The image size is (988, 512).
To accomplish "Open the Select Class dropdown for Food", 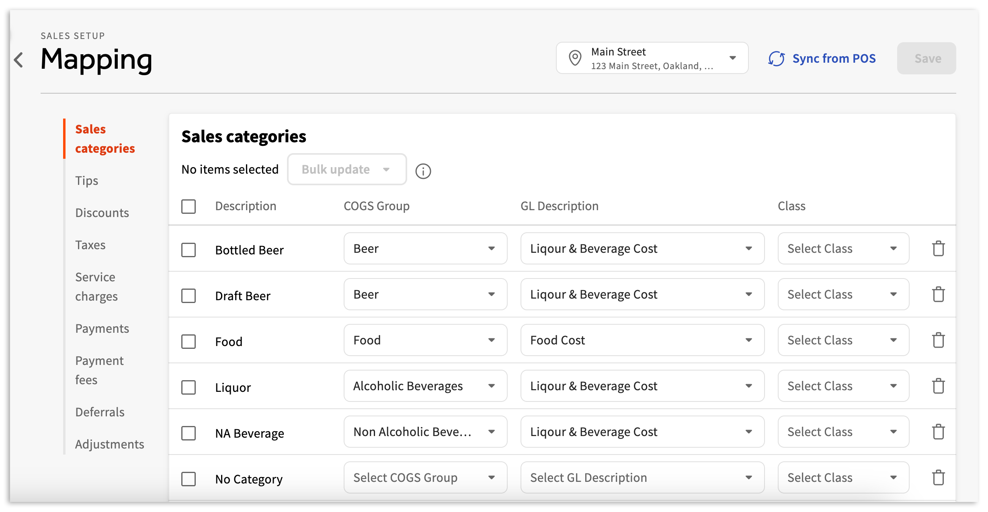I will click(x=843, y=340).
